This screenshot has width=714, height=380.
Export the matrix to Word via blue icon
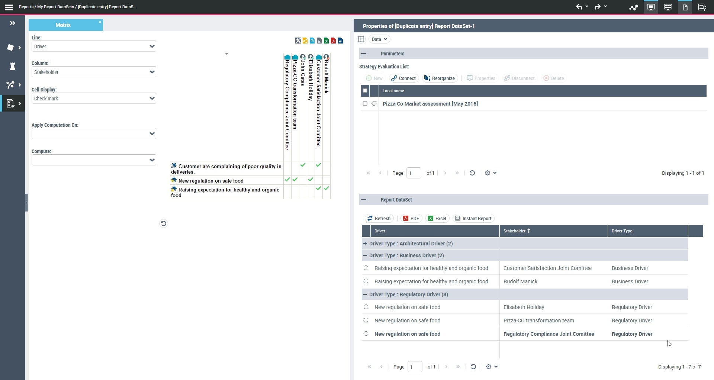pos(340,41)
